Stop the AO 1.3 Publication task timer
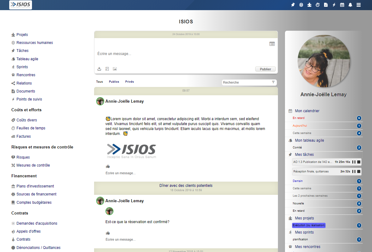The image size is (372, 252). (359, 162)
